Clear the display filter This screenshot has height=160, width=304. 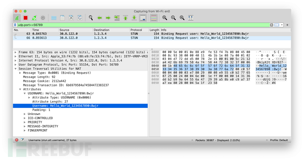coord(272,25)
